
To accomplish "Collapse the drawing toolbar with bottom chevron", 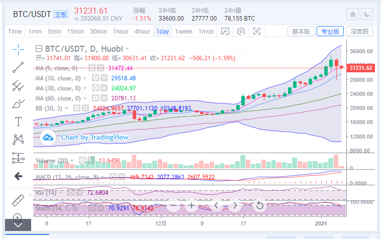I will 18,225.
